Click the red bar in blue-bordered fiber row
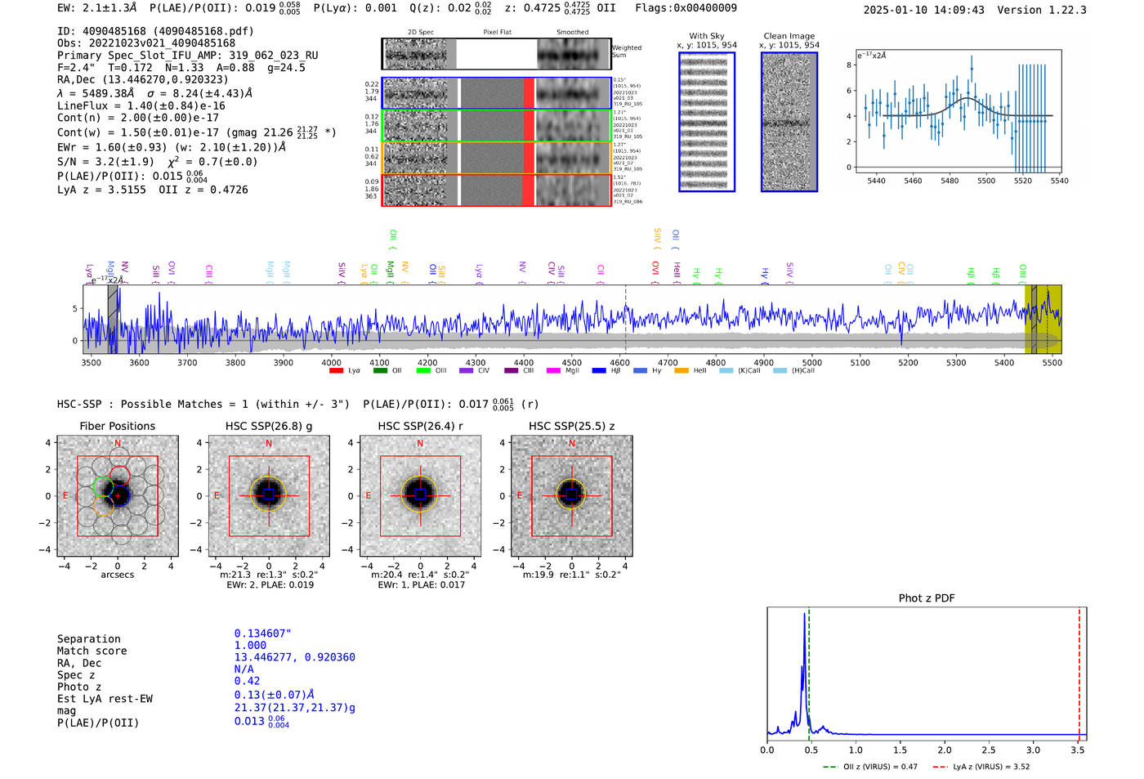Viewport: 1144px width, 779px height. pyautogui.click(x=529, y=92)
